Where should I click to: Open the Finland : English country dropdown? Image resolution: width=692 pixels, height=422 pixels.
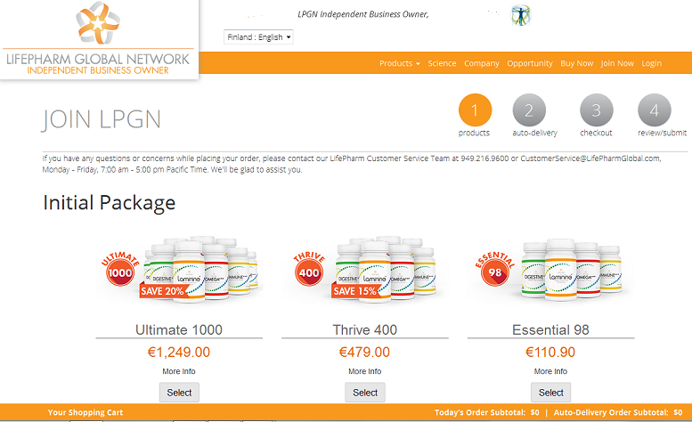click(258, 37)
